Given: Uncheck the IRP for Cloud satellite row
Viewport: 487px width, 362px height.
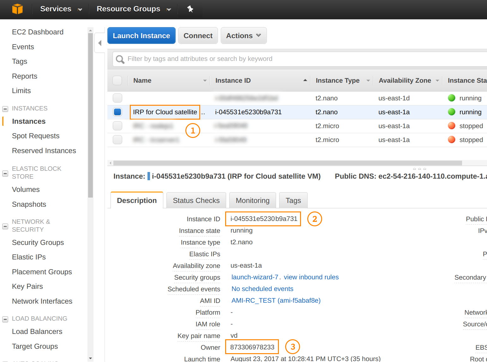Looking at the screenshot, I should pos(117,112).
